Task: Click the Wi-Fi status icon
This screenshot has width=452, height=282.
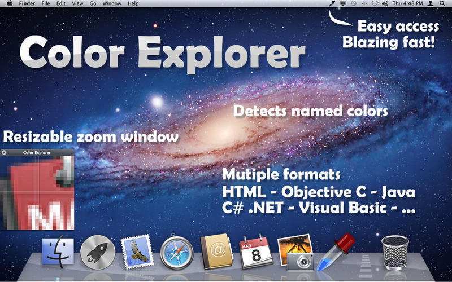Action: click(x=374, y=3)
